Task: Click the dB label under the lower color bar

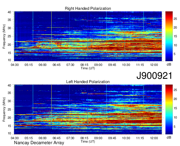Action: point(169,137)
